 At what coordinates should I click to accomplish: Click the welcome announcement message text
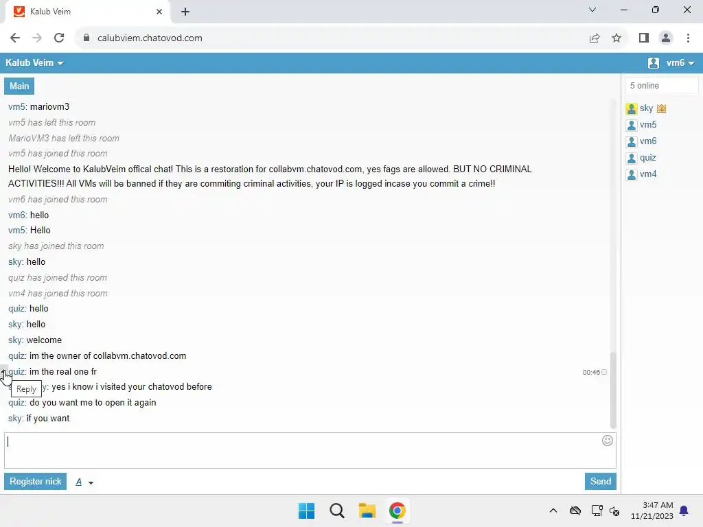coord(270,176)
